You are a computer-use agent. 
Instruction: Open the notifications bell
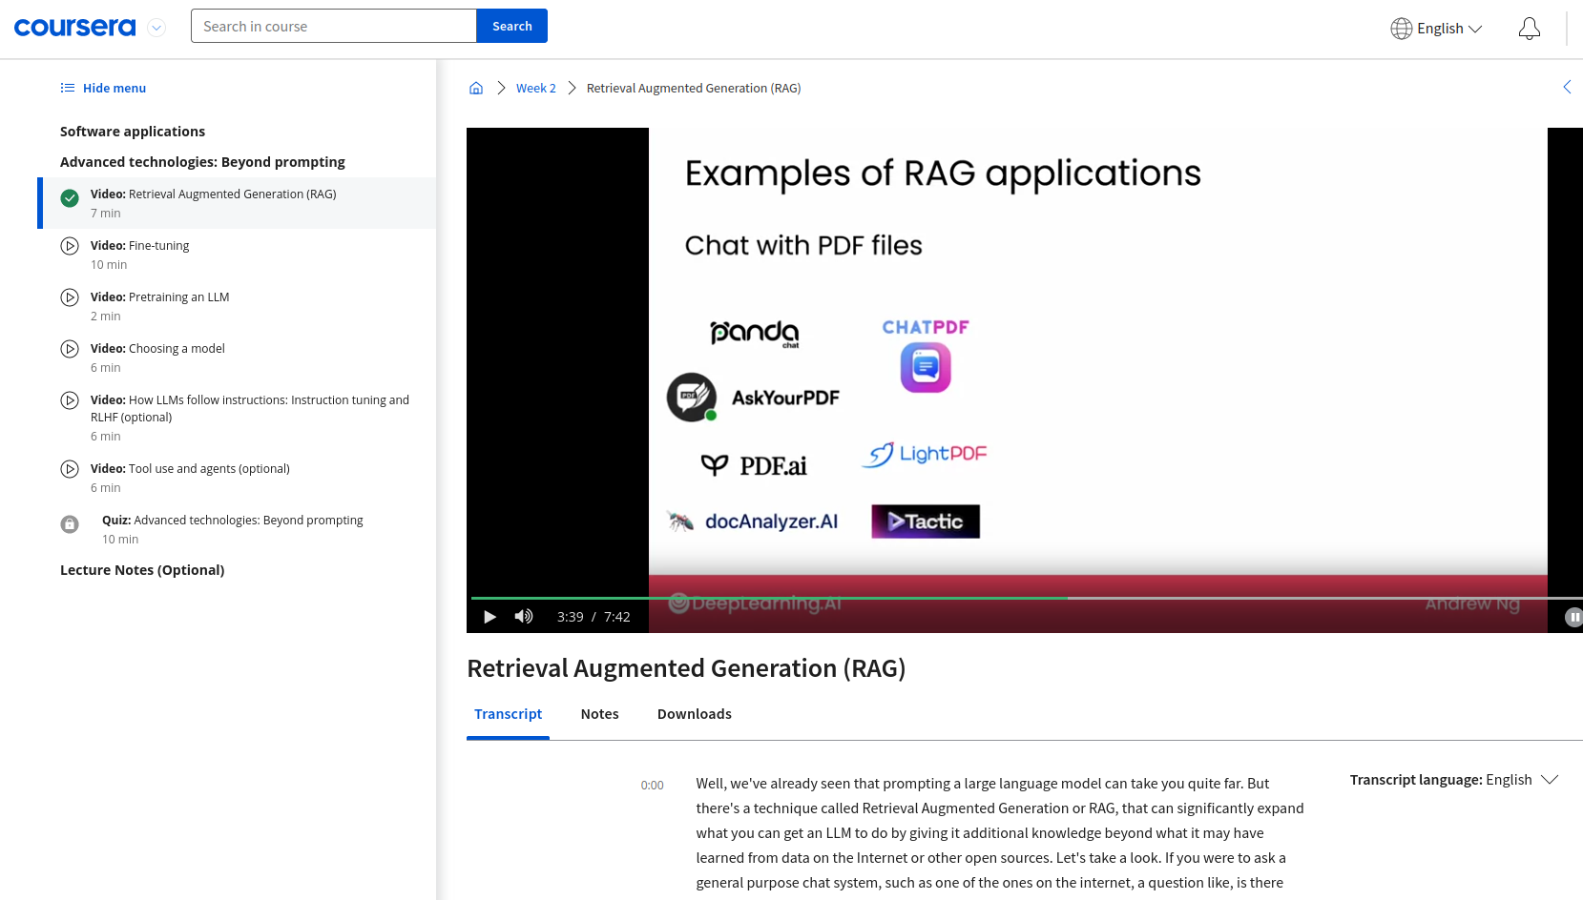click(1529, 29)
